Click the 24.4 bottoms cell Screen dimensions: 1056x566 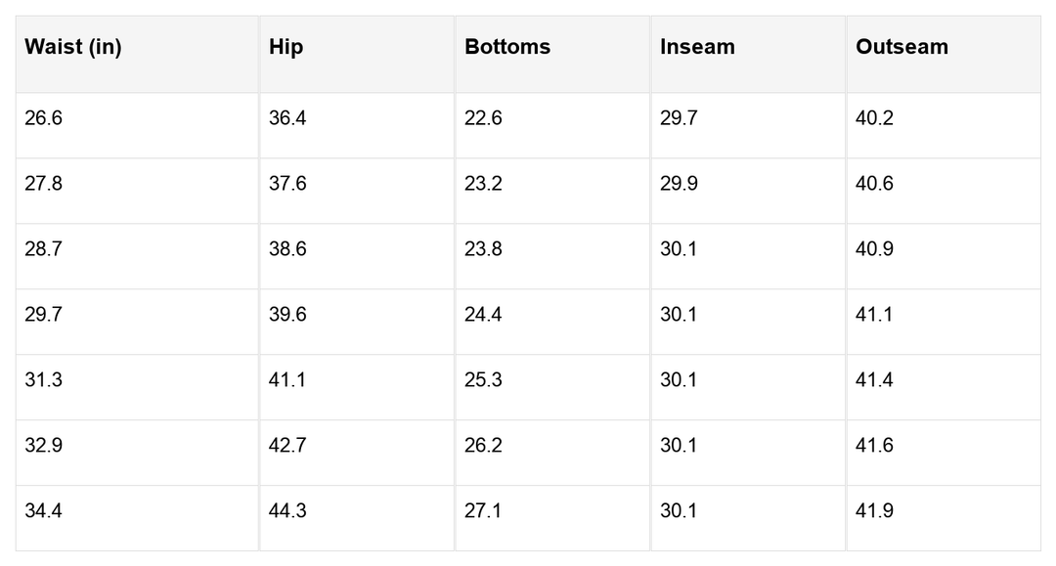pyautogui.click(x=483, y=315)
